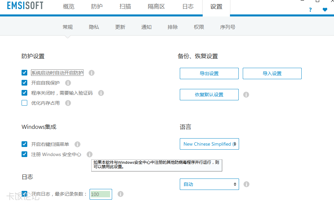Screen dimensions: 334x204
Task: Click info icon next to 开启自我保护
Action: coord(68,83)
